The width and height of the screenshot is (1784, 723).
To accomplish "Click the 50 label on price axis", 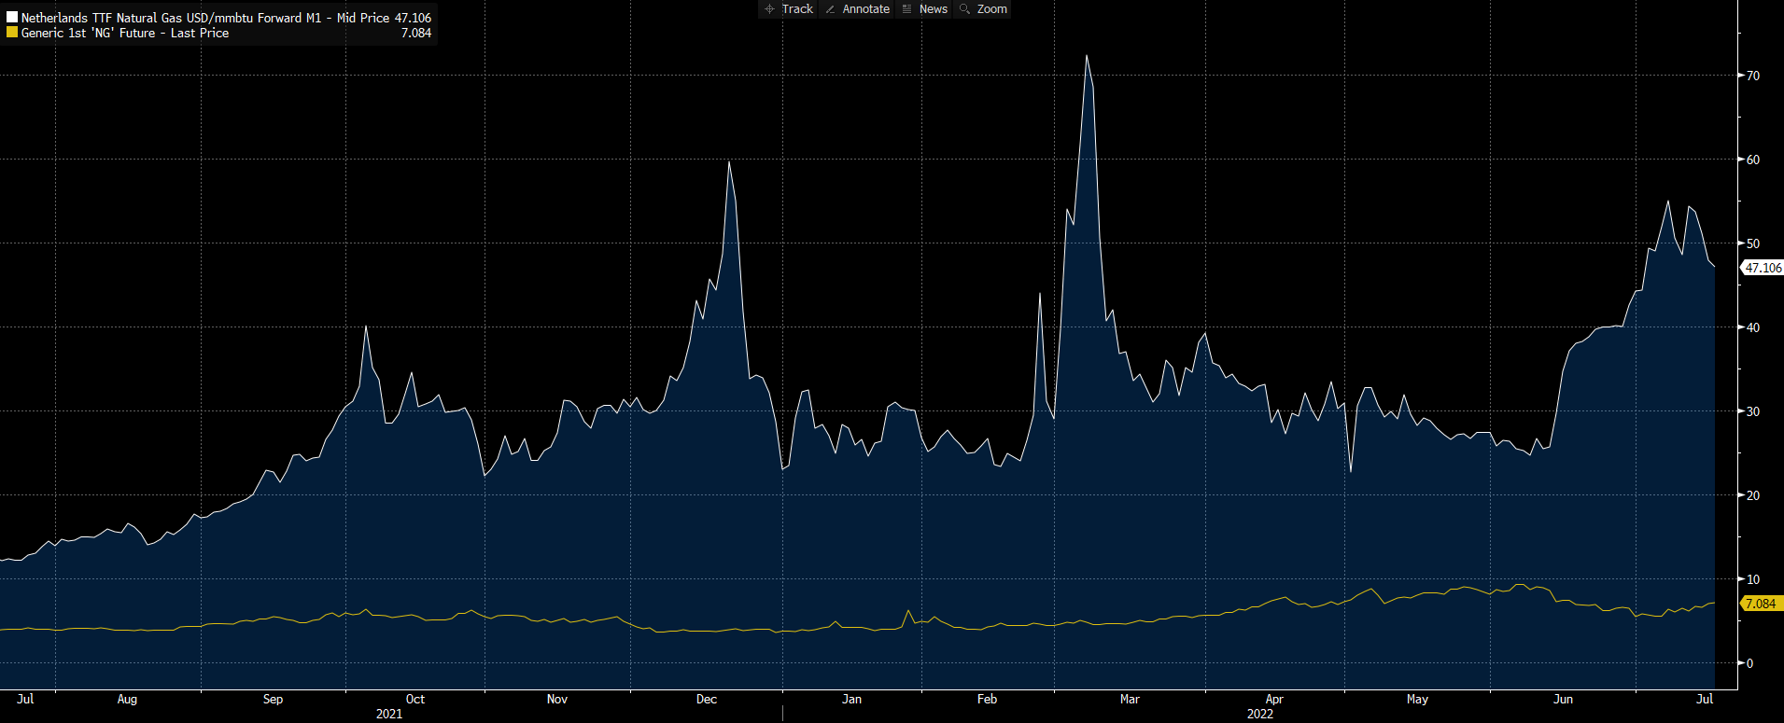I will (x=1753, y=243).
